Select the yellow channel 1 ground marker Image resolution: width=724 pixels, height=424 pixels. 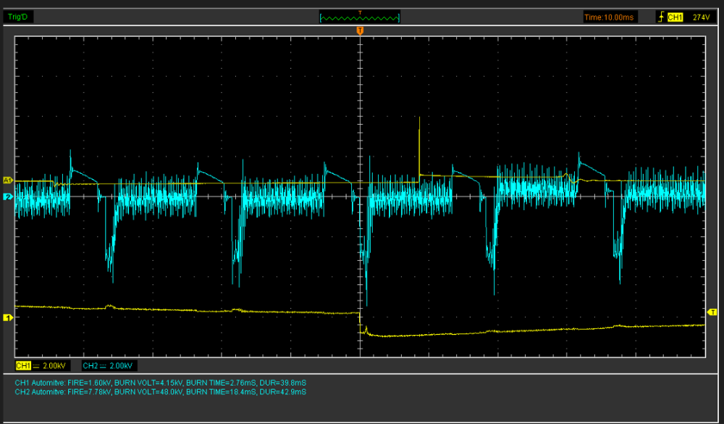coord(8,317)
